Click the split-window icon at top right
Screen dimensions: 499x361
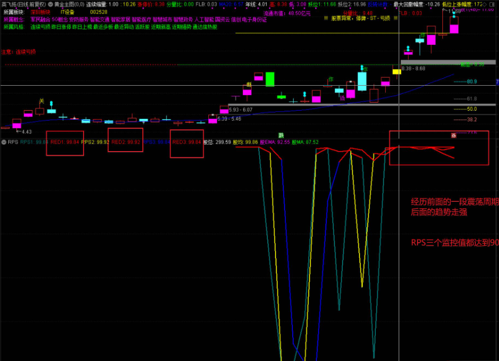493,5
